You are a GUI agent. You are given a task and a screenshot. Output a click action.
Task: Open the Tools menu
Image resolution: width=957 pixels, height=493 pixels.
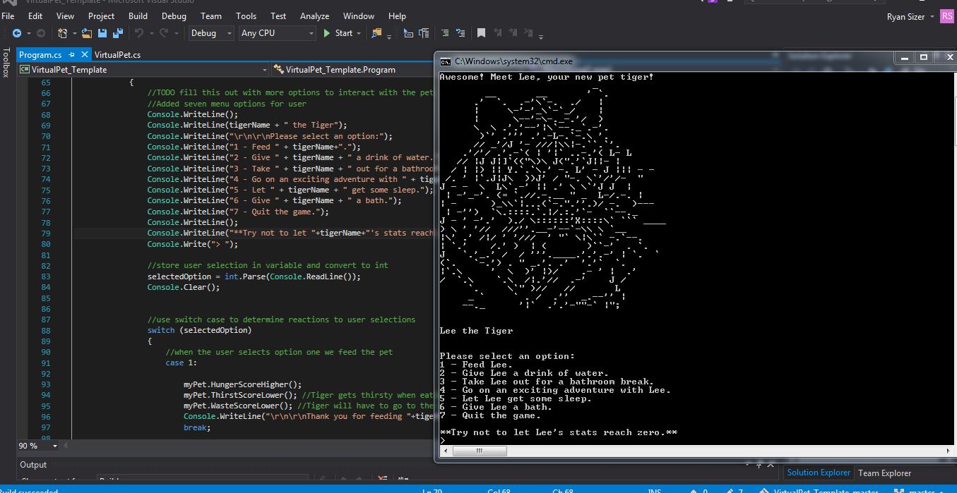coord(246,16)
